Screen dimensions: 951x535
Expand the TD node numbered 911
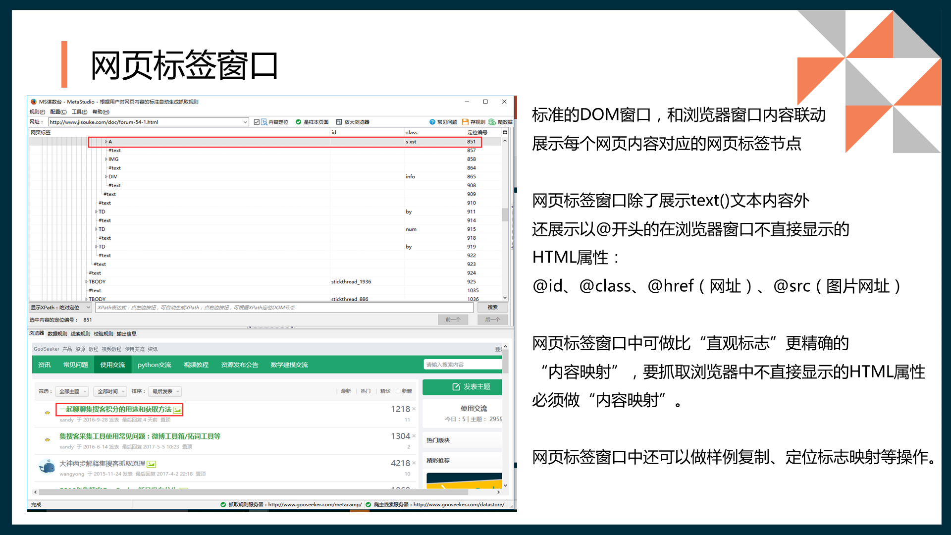(x=96, y=212)
